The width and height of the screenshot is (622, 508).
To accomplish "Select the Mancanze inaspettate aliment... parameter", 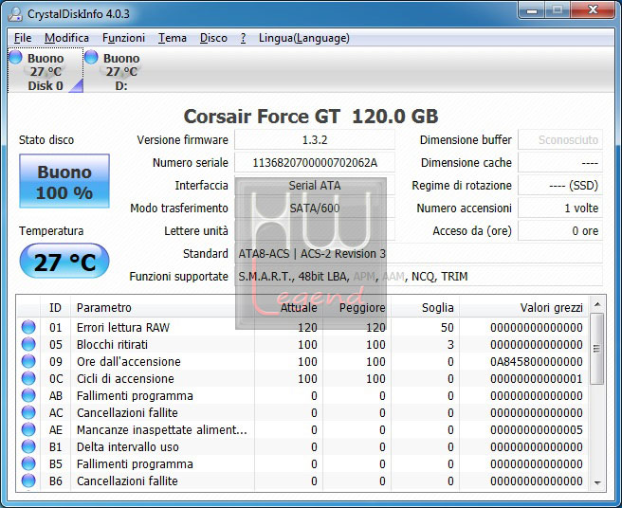I will 162,429.
